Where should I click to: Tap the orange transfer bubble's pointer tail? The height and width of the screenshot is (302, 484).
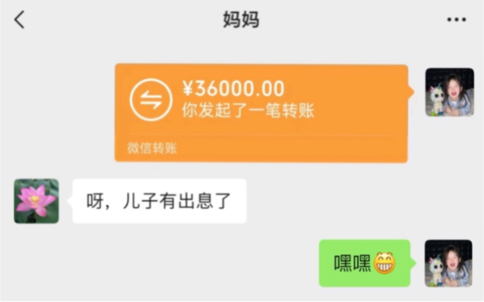click(411, 92)
